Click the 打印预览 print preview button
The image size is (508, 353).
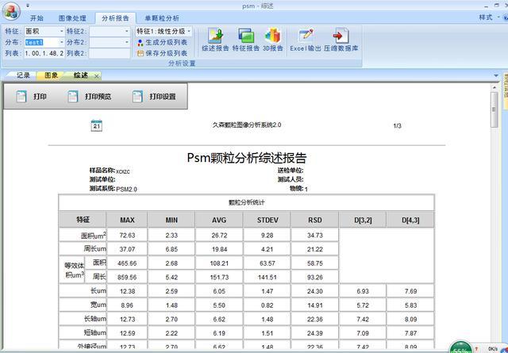90,97
